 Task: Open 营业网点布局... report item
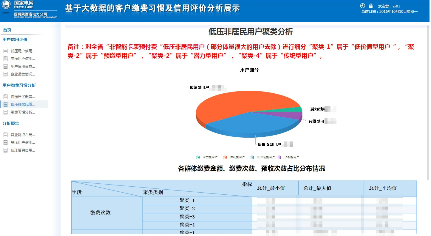tap(23, 135)
